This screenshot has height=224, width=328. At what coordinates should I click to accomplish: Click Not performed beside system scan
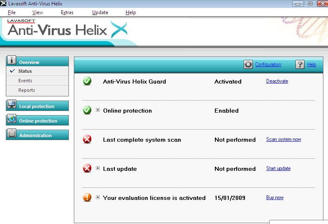coord(235,140)
